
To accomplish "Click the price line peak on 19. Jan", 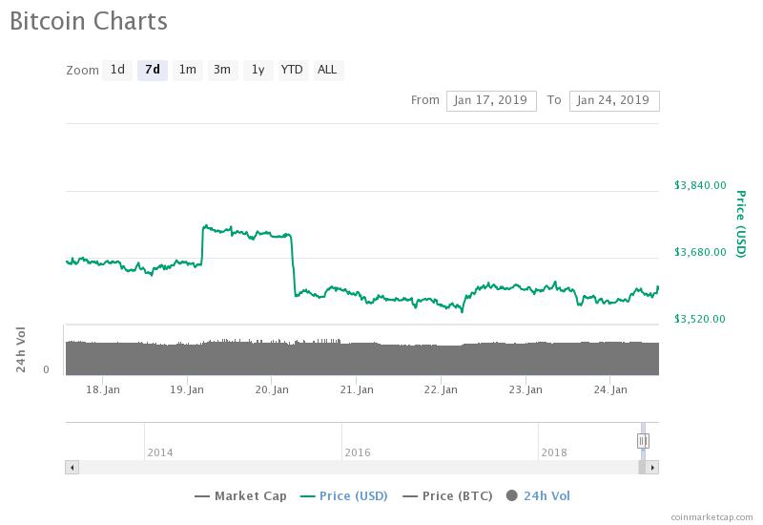I will pos(206,226).
